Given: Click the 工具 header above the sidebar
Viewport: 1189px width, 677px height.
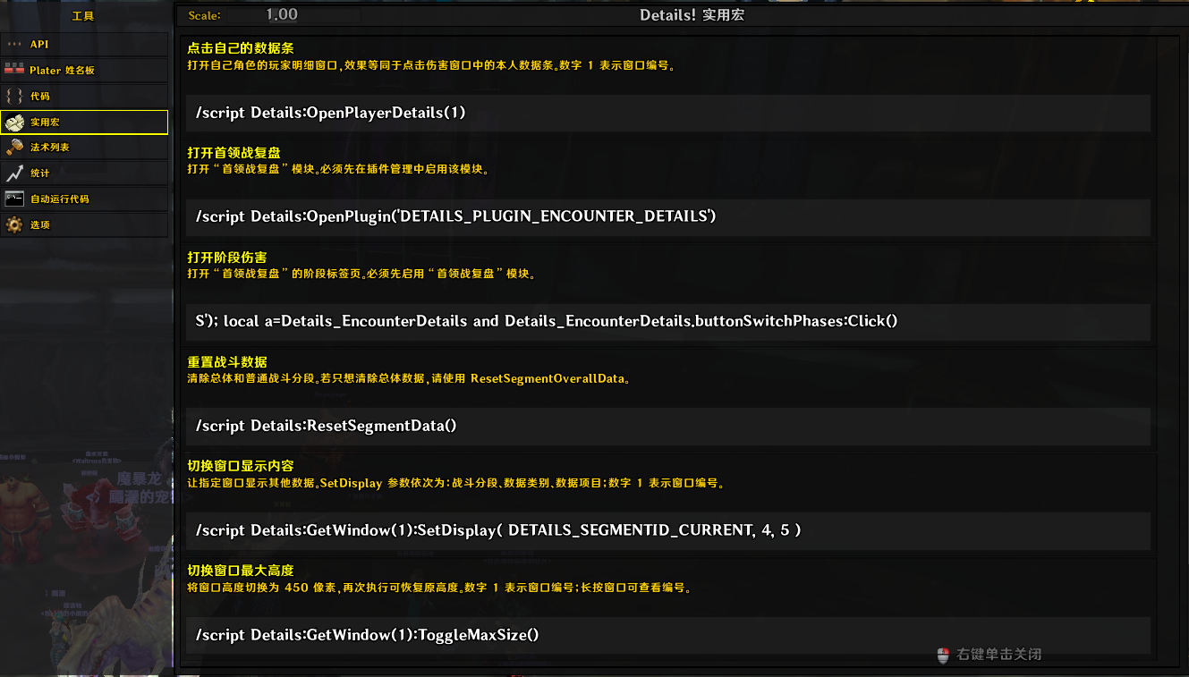Looking at the screenshot, I should tap(83, 15).
